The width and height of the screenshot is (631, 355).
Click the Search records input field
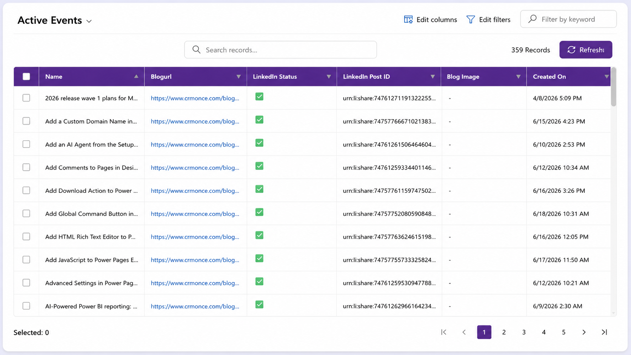[280, 50]
